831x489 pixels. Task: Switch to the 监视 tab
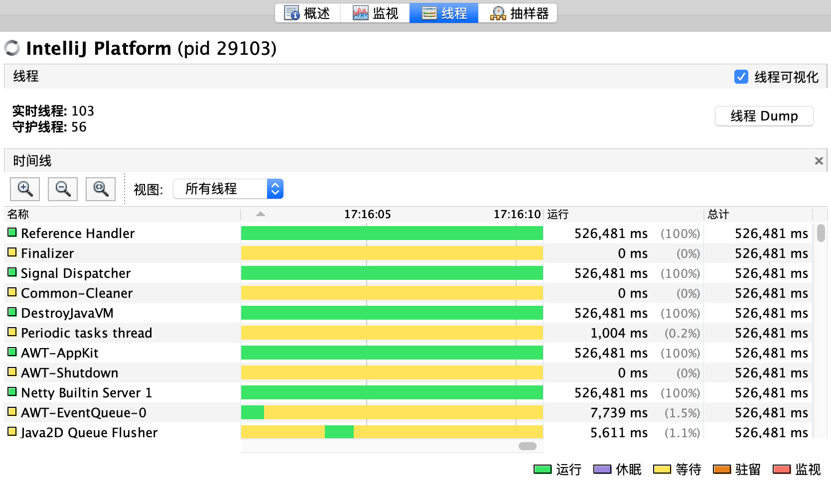[375, 13]
